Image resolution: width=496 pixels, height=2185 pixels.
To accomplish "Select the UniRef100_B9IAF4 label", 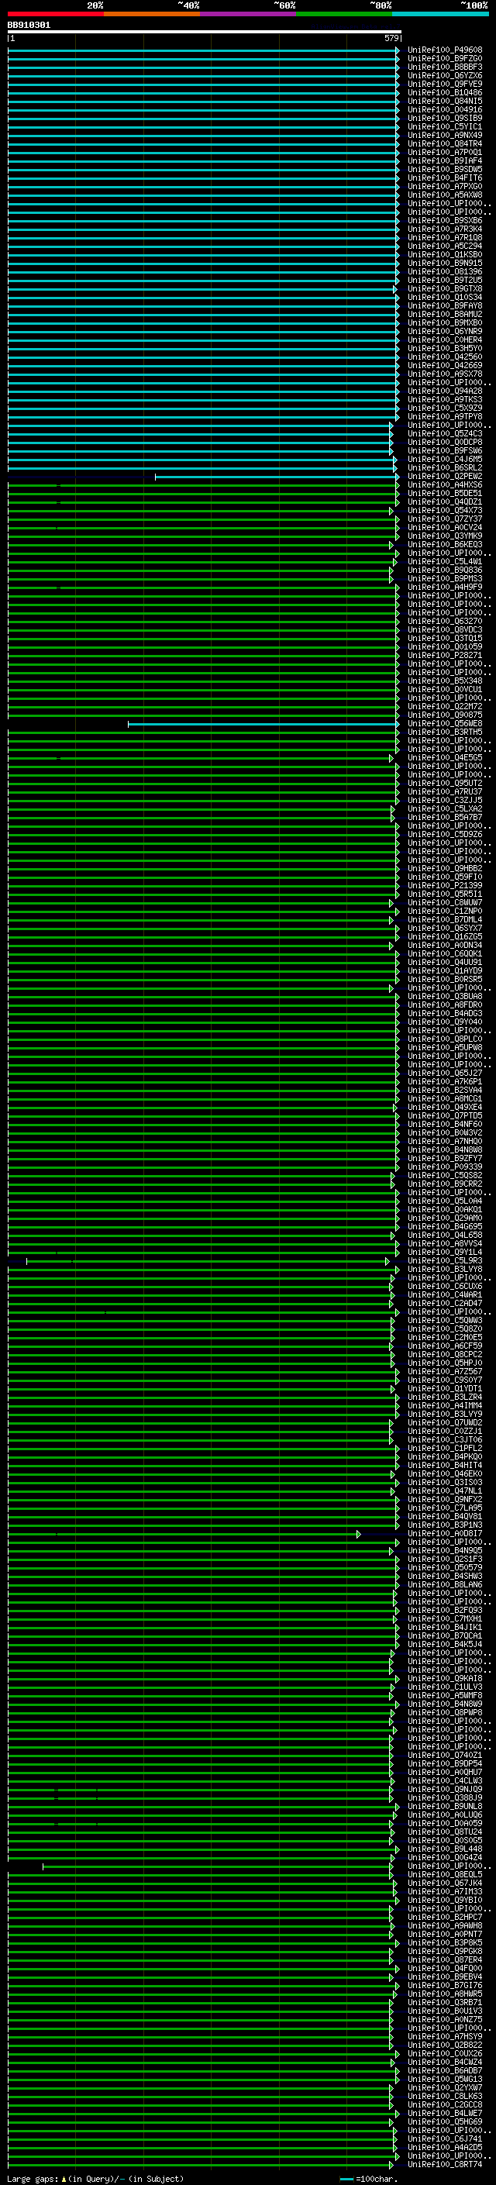I will coord(445,160).
